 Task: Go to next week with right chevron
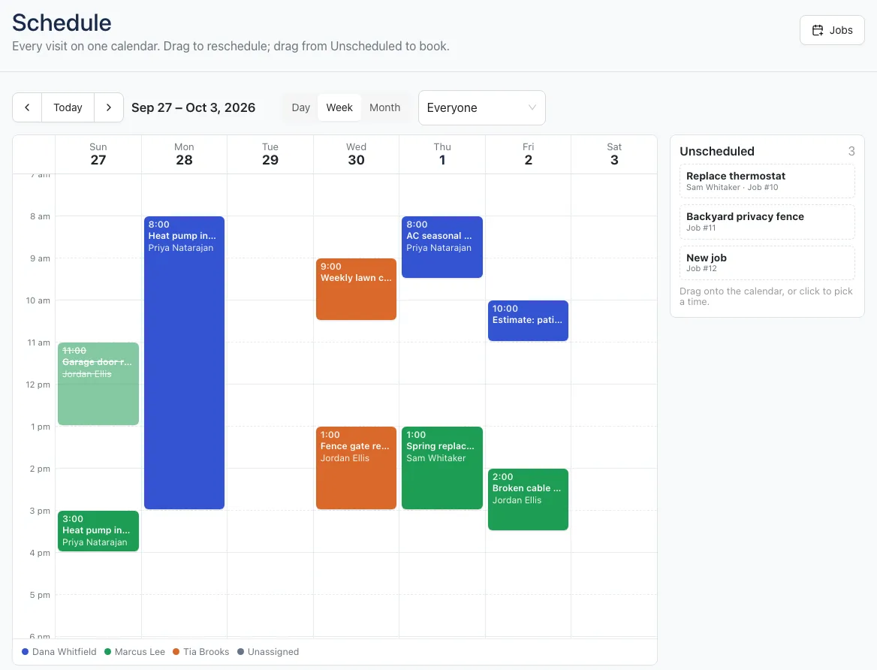click(x=109, y=107)
